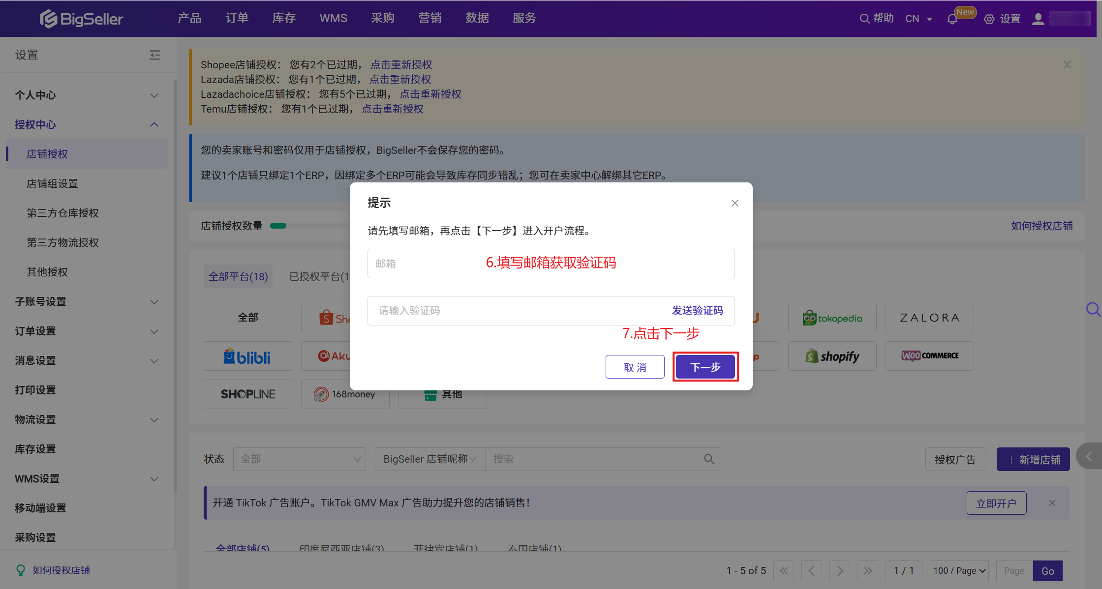Click the lightbulb 如何授权店铺 help icon
The image size is (1102, 589).
click(21, 570)
